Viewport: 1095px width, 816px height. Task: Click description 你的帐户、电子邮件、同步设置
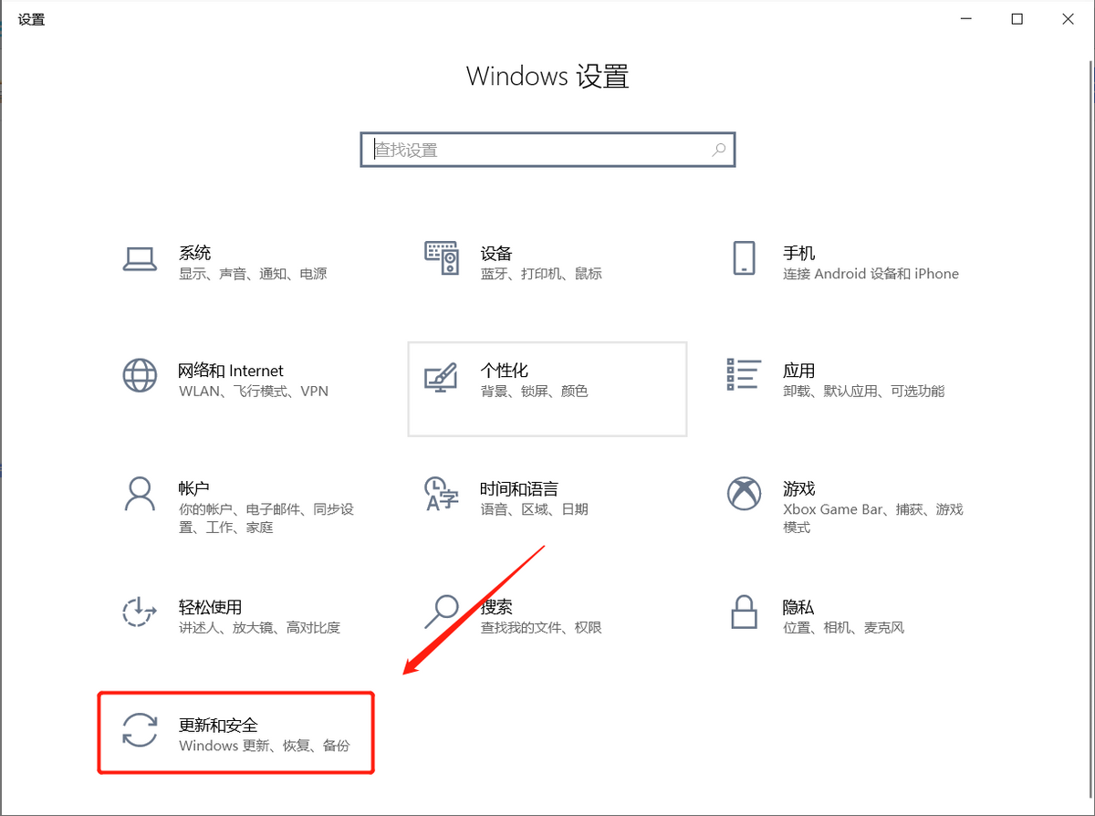266,518
